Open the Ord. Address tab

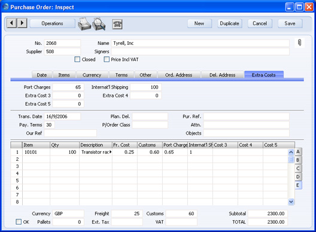point(178,75)
